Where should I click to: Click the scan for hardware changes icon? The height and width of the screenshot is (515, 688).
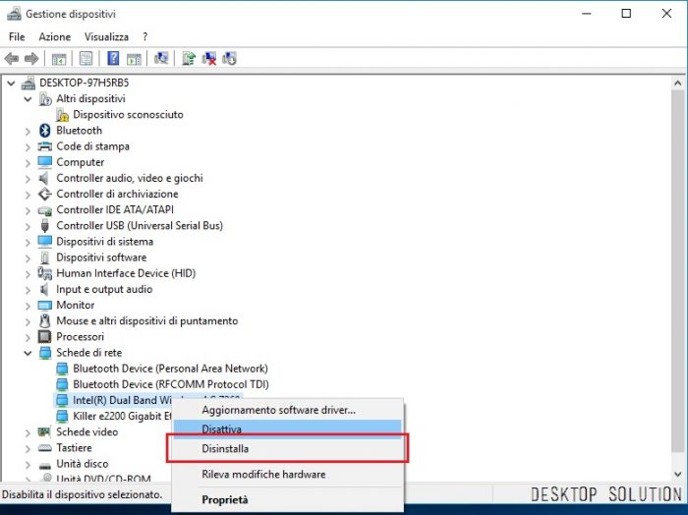click(161, 58)
